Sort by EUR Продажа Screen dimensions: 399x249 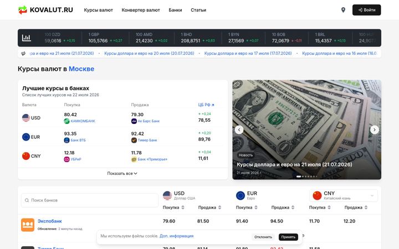point(283,207)
